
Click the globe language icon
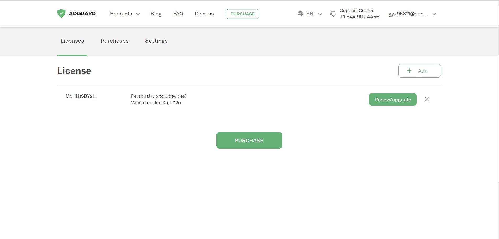coord(300,14)
